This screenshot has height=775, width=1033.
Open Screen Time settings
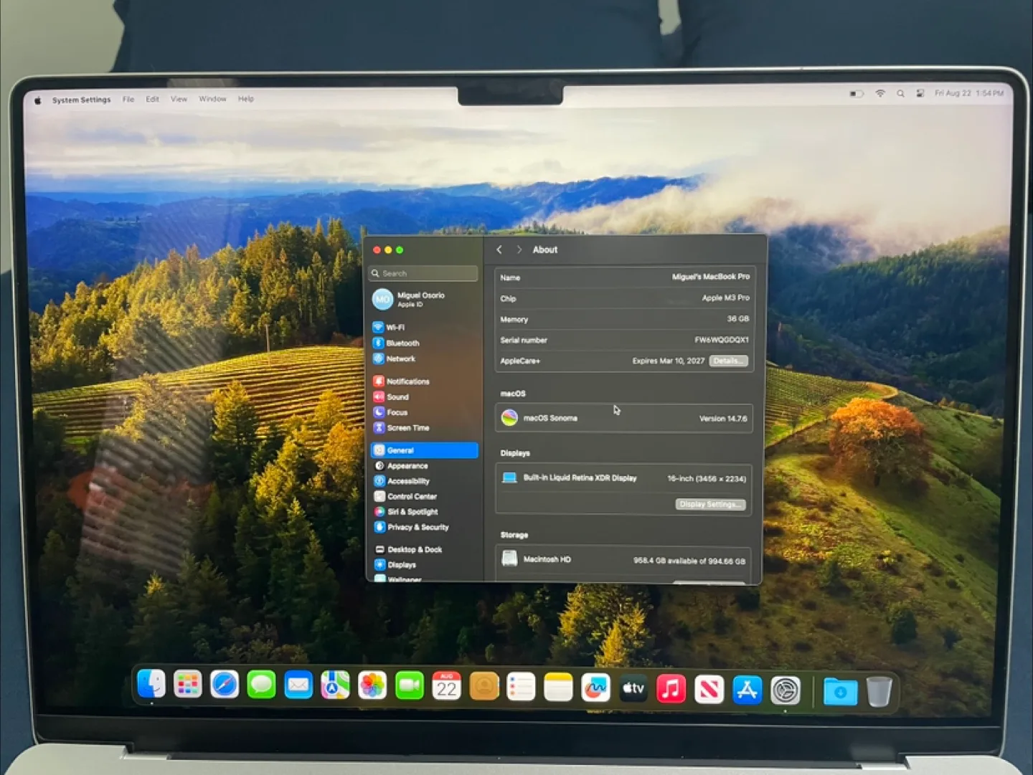click(407, 428)
